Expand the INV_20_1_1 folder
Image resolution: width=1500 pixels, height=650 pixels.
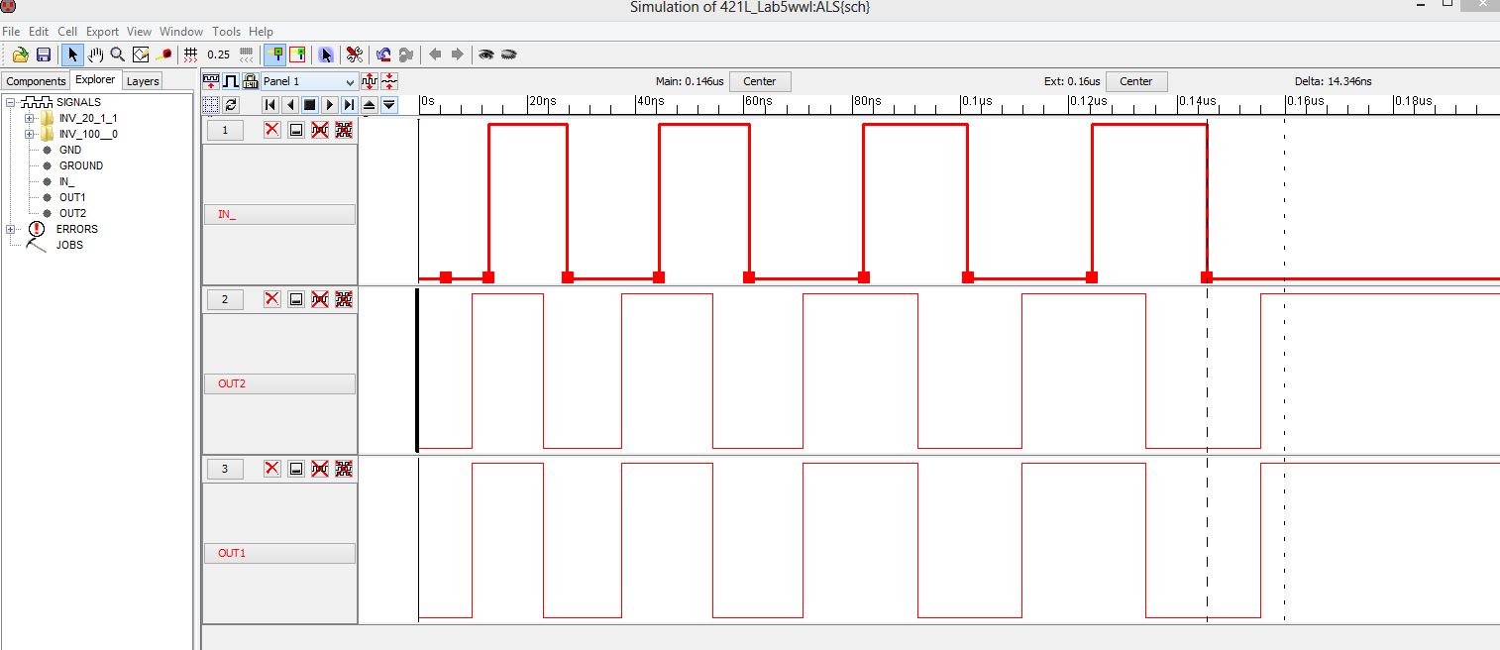coord(30,118)
